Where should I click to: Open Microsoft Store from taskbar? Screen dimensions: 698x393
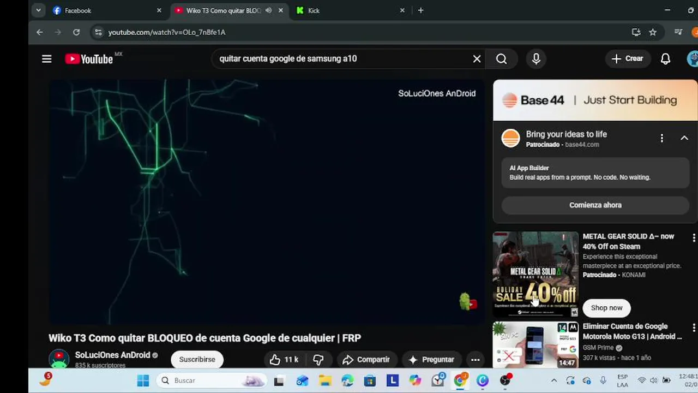[370, 380]
